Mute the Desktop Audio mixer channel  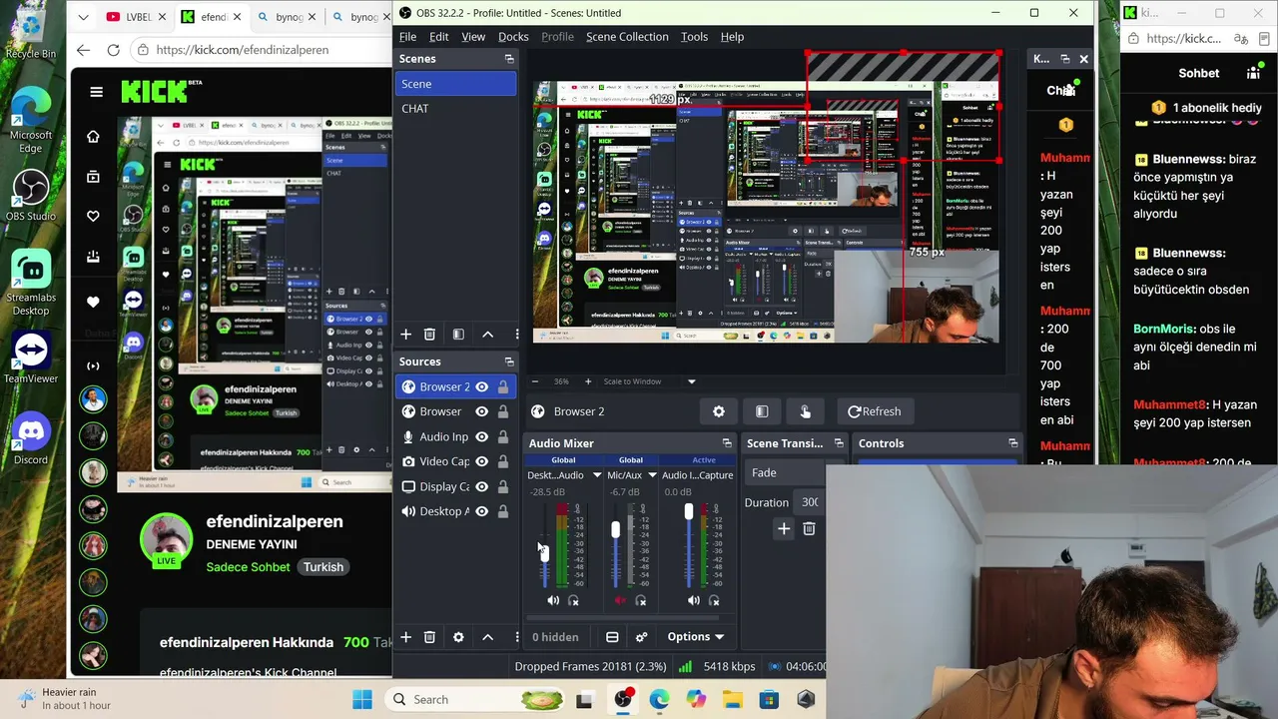click(553, 600)
